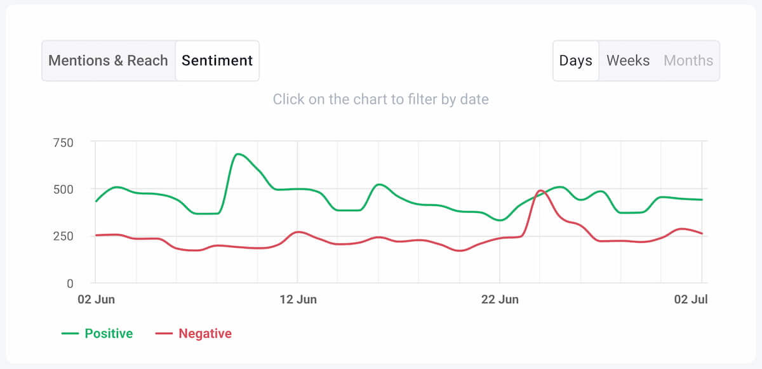Click the red Negative legend line marker

(164, 333)
